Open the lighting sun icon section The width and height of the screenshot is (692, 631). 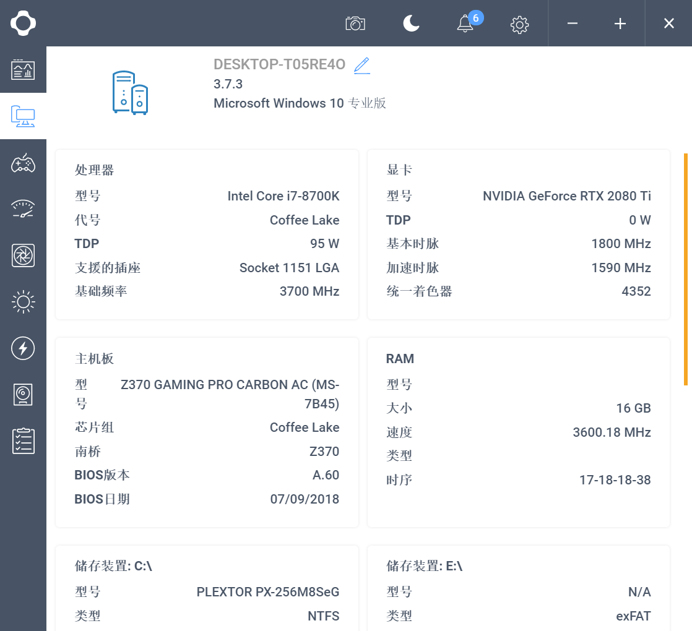point(23,302)
